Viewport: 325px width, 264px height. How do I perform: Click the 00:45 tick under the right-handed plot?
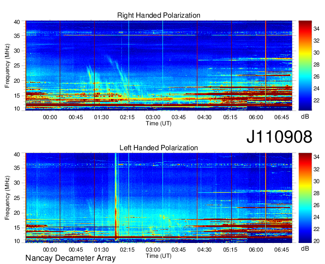(76, 117)
